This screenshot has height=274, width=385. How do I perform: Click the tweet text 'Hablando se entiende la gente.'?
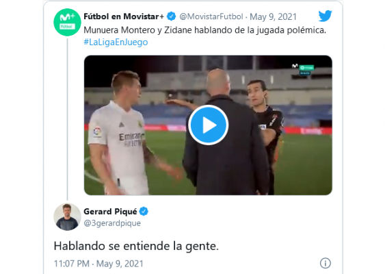(x=136, y=246)
